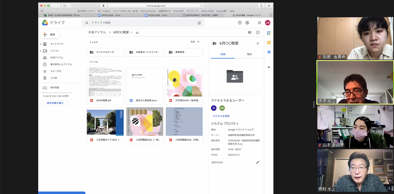Expand the パソコン tree arrow
The image size is (394, 194).
click(41, 51)
